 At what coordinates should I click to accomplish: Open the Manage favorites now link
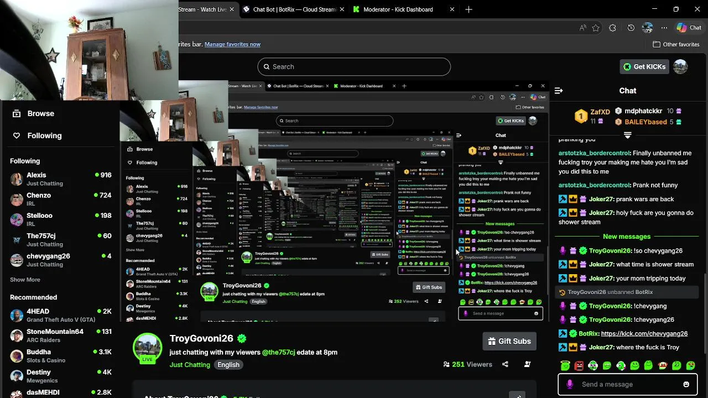232,44
